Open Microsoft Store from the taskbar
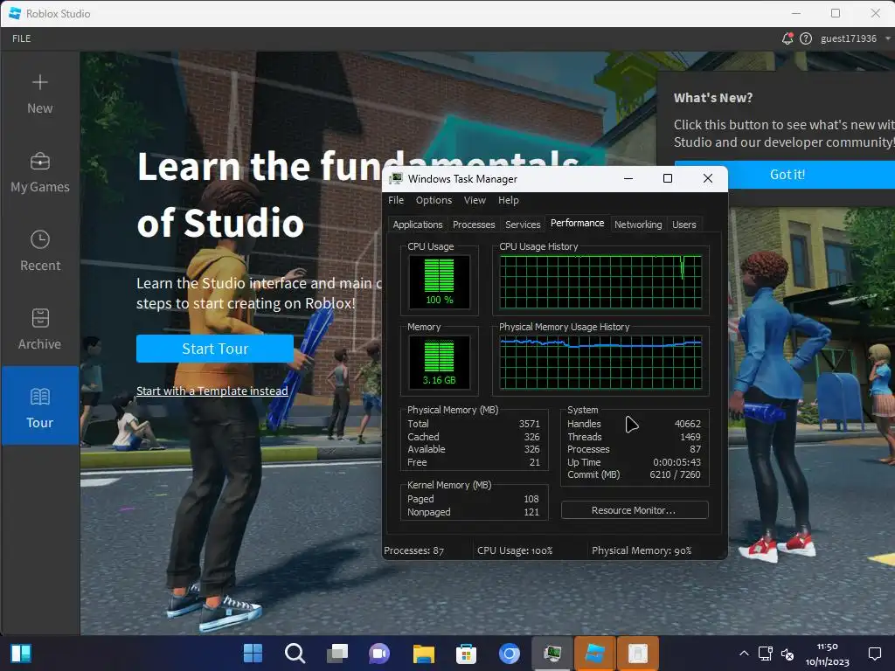The height and width of the screenshot is (671, 895). point(466,653)
